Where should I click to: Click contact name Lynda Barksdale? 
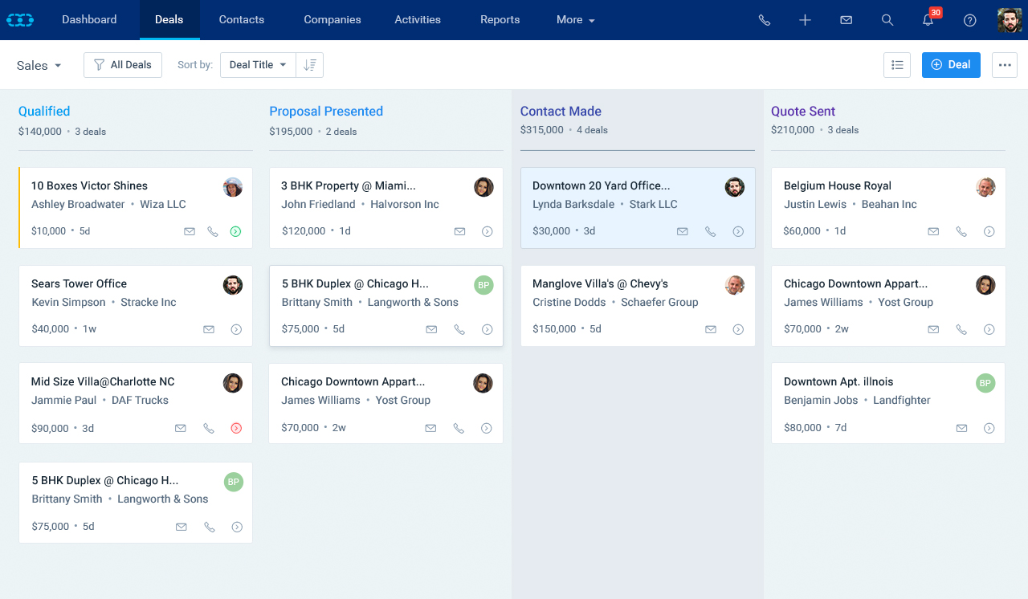pyautogui.click(x=573, y=205)
